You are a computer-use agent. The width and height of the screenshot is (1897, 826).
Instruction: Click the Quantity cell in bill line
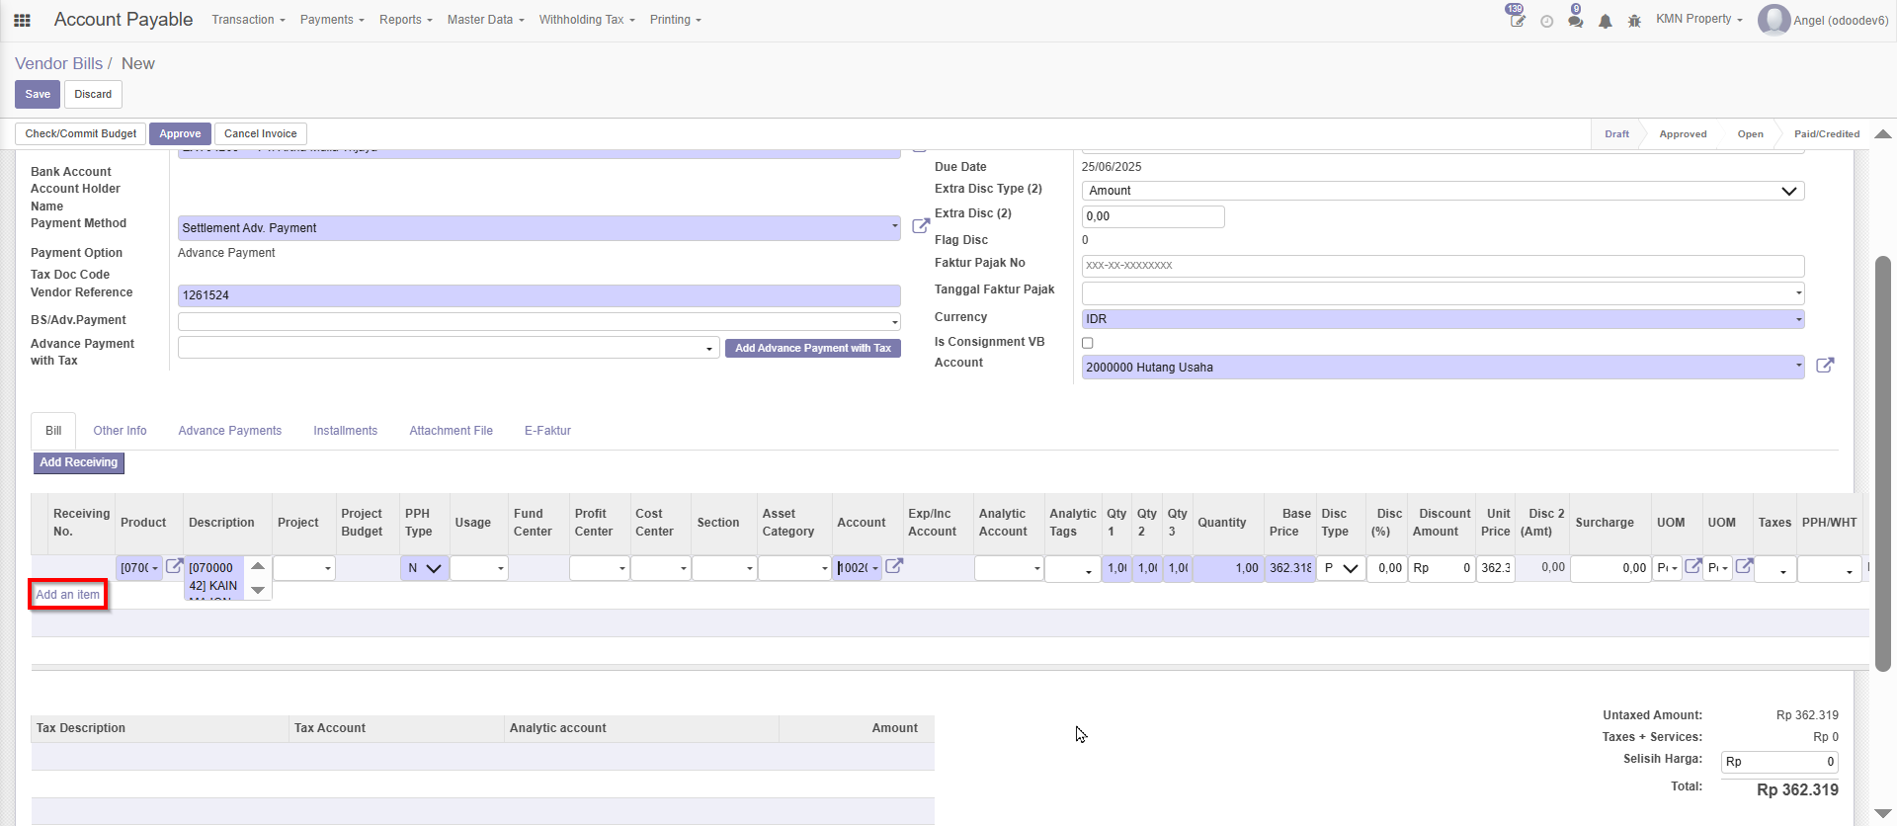(1228, 568)
